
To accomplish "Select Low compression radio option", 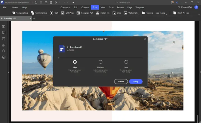I will (x=126, y=62).
